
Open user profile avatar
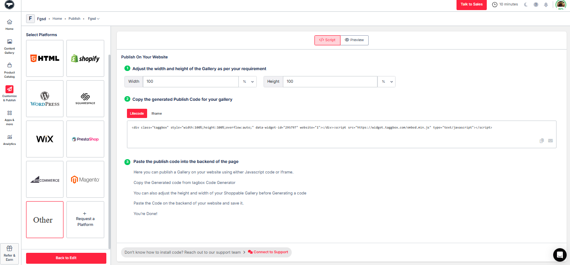[561, 4]
